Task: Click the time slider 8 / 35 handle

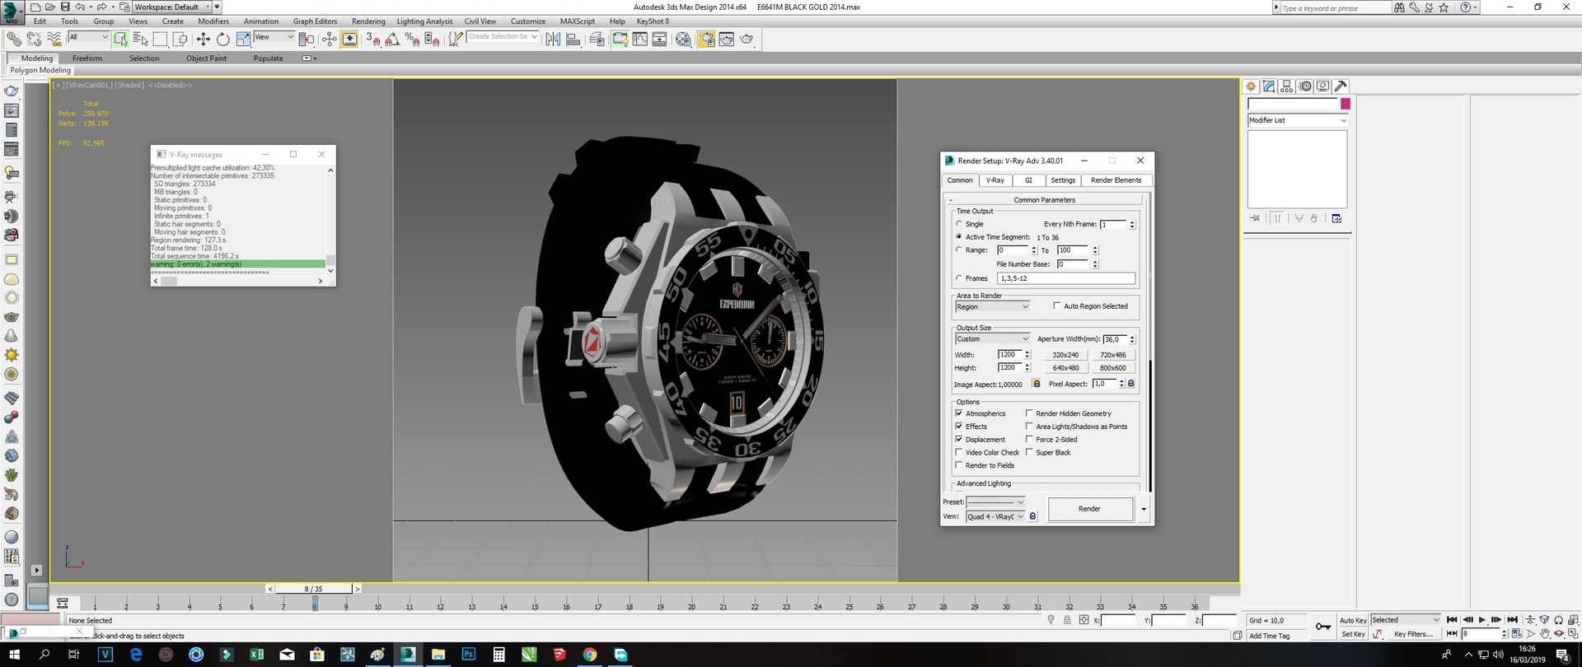Action: 313,589
